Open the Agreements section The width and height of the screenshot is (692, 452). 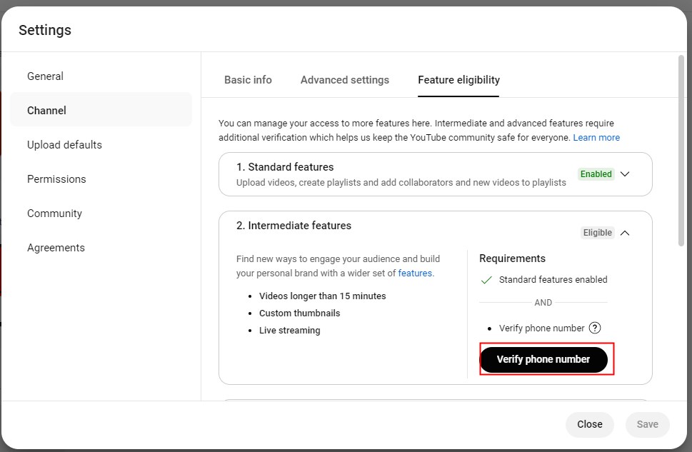click(56, 248)
